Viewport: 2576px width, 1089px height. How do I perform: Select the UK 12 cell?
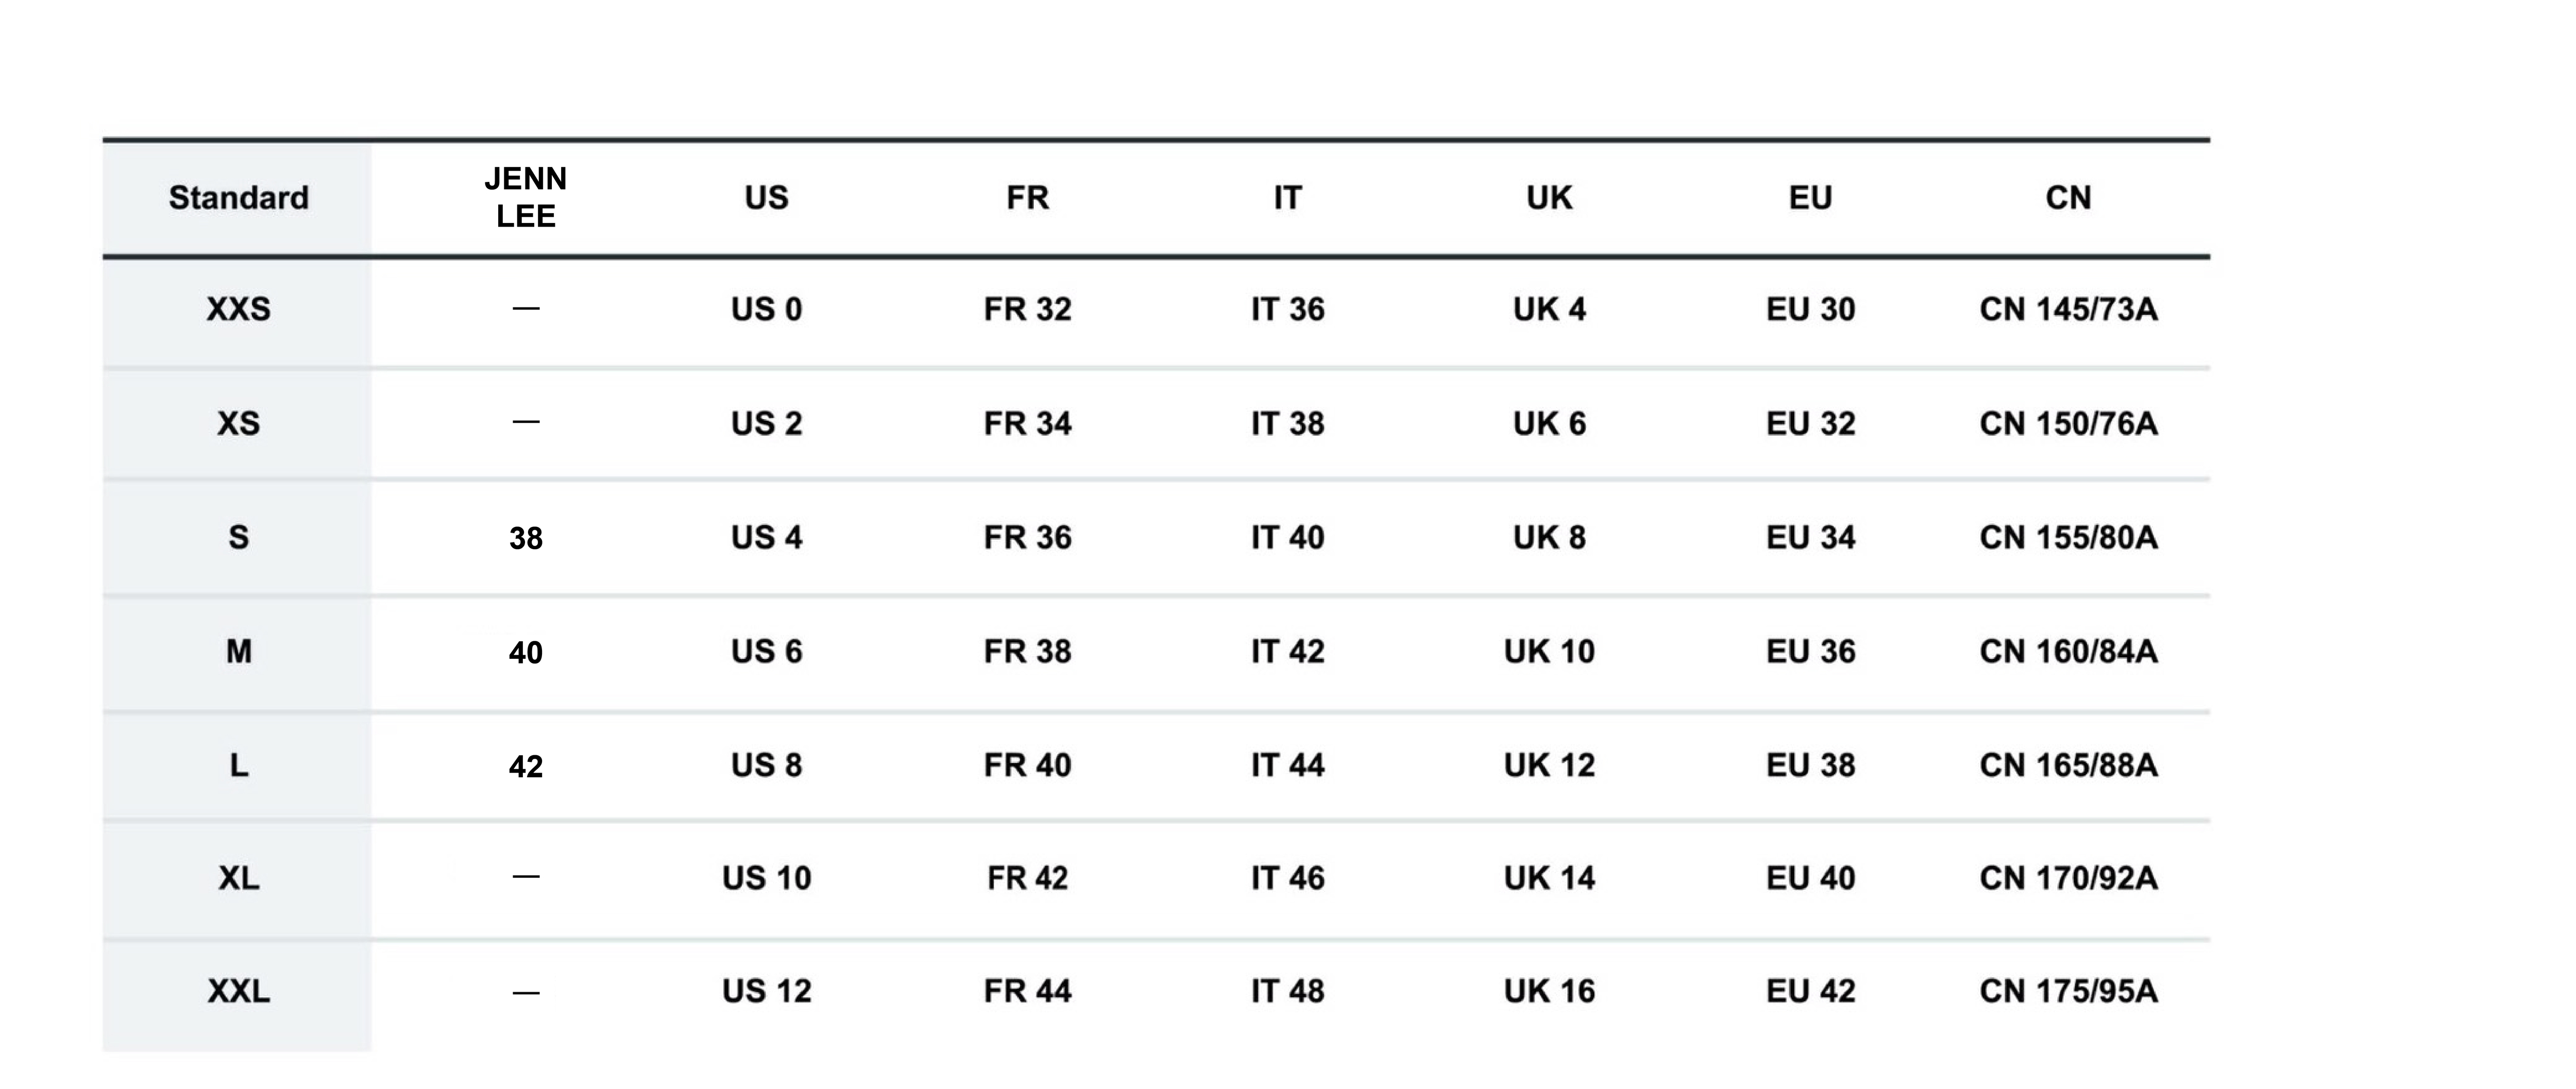point(1549,766)
